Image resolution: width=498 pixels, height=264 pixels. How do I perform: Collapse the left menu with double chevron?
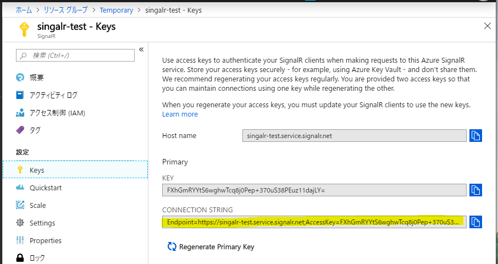click(141, 50)
